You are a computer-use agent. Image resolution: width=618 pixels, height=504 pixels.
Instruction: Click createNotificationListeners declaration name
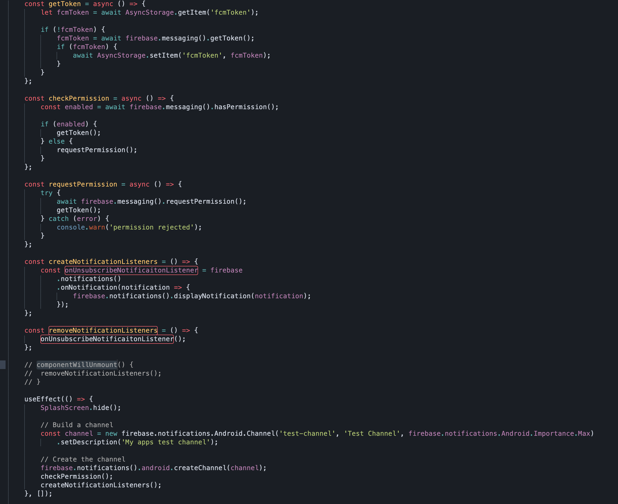click(x=103, y=262)
